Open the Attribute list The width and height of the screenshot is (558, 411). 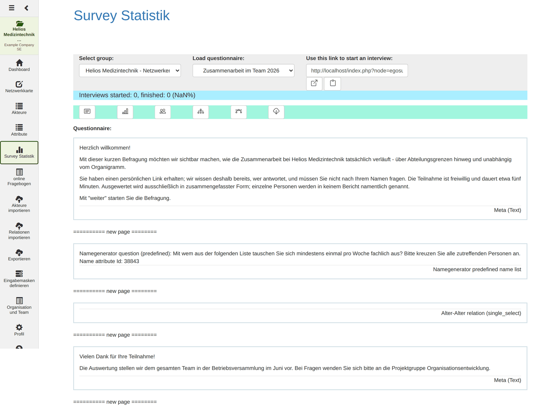(19, 130)
